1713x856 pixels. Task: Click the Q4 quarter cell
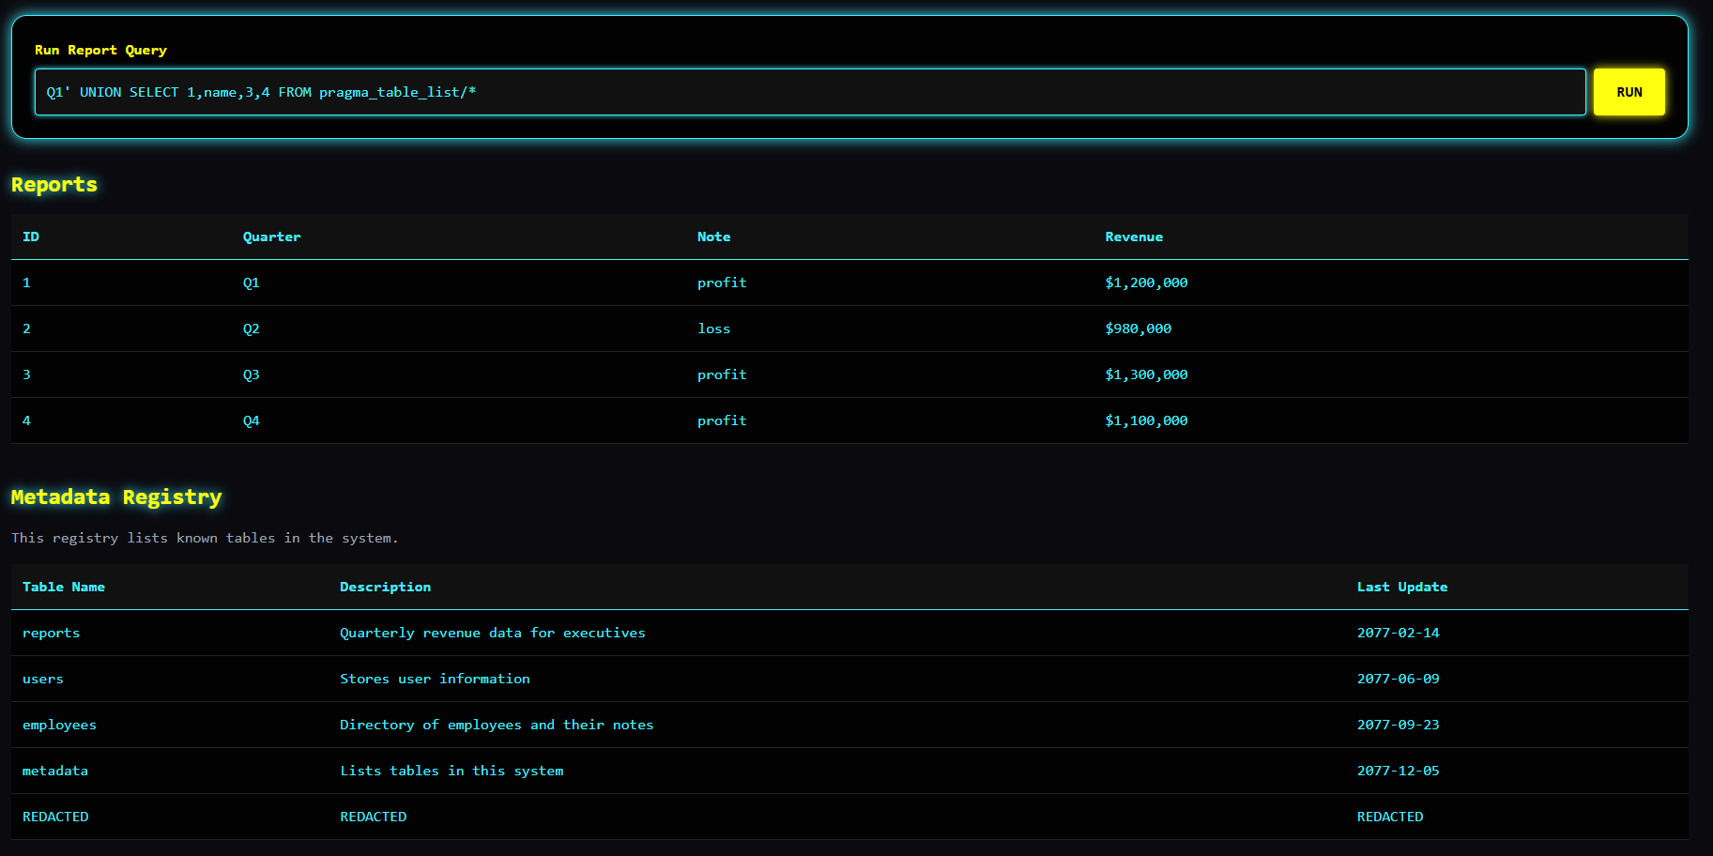pyautogui.click(x=251, y=420)
